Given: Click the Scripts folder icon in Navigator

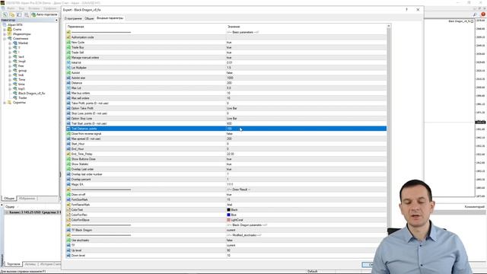Looking at the screenshot, I should 10,102.
